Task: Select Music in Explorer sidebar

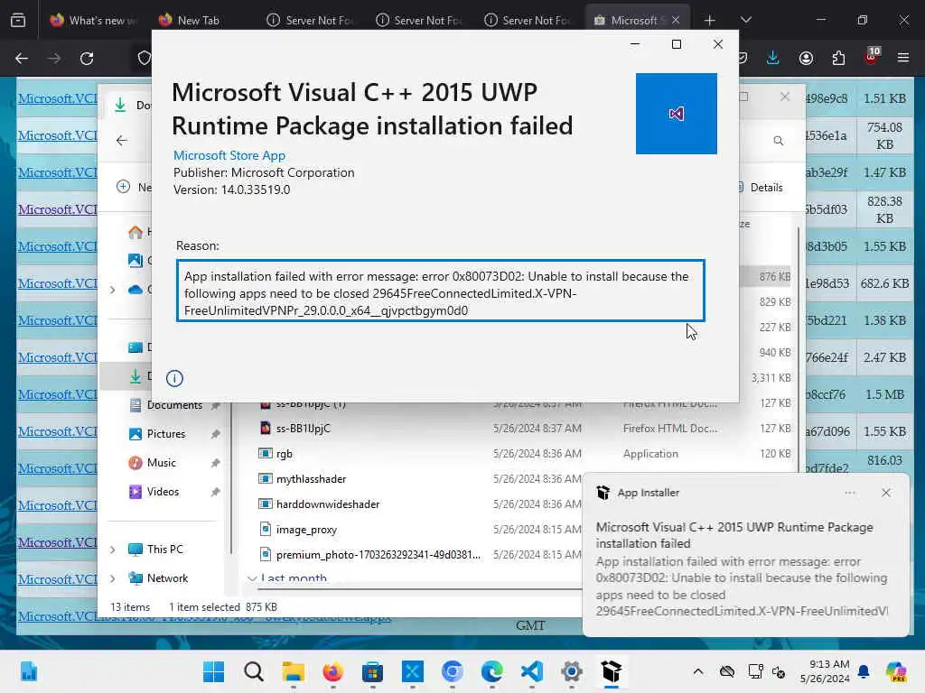Action: tap(161, 463)
